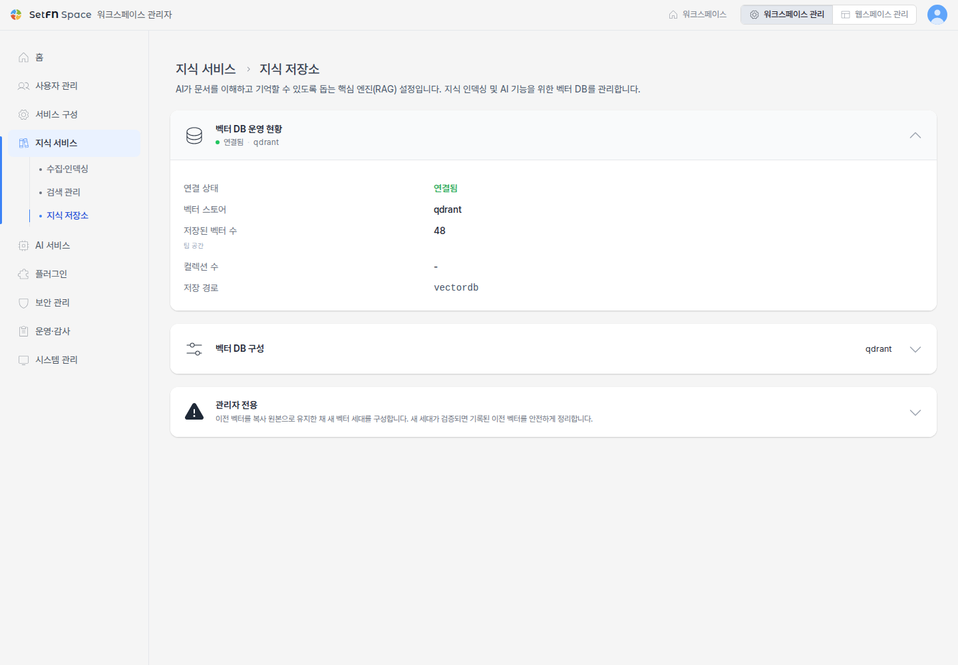The height and width of the screenshot is (665, 958).
Task: Select 지식 저장소 submenu item
Action: tap(67, 215)
